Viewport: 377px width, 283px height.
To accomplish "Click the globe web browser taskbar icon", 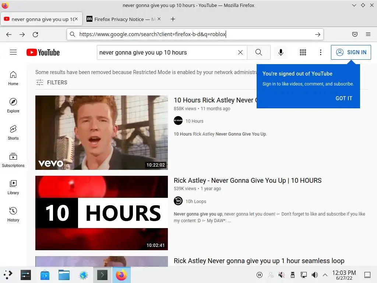I will pos(84,275).
